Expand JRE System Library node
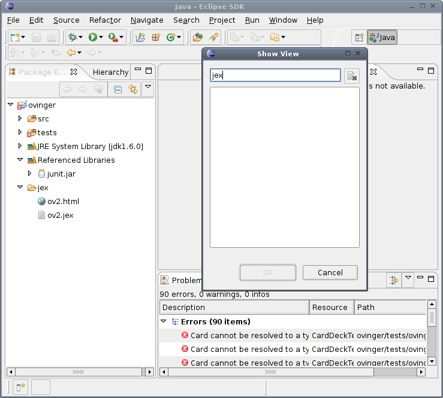The height and width of the screenshot is (398, 443). tap(20, 146)
